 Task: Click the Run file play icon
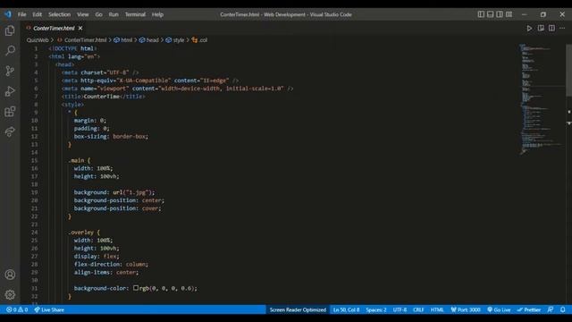(x=529, y=28)
